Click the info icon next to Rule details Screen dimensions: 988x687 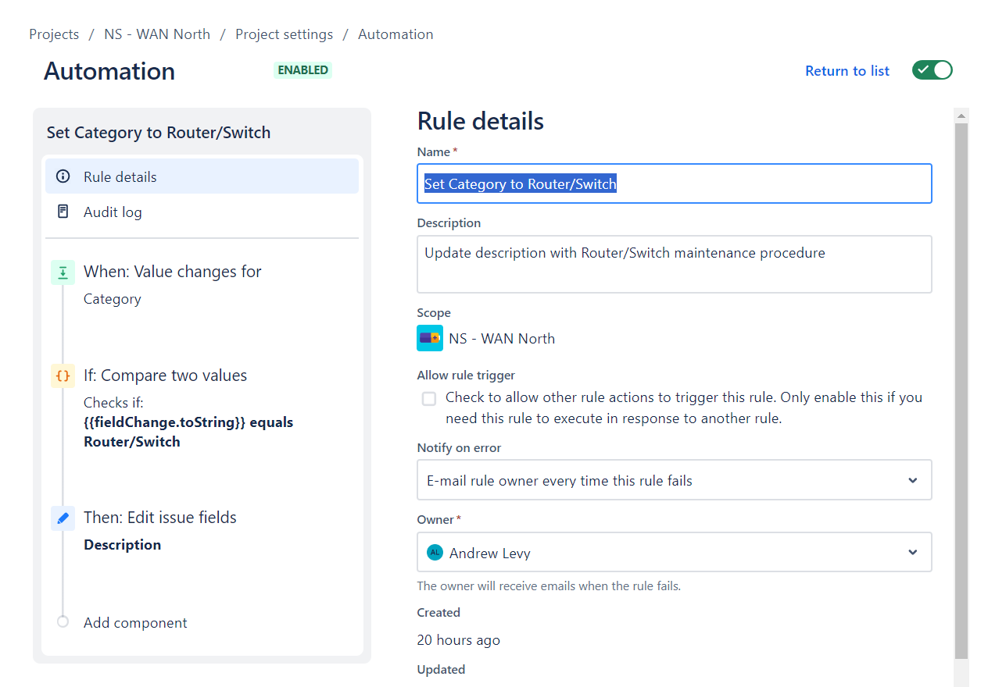[63, 176]
